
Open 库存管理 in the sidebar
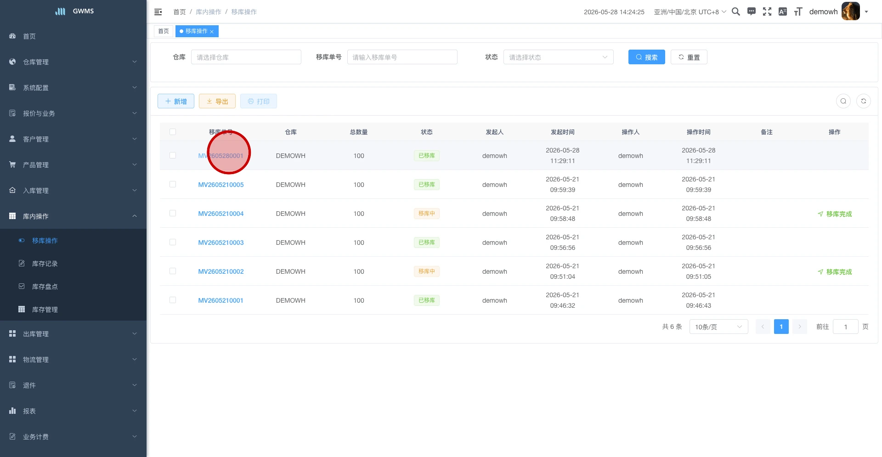click(73, 309)
